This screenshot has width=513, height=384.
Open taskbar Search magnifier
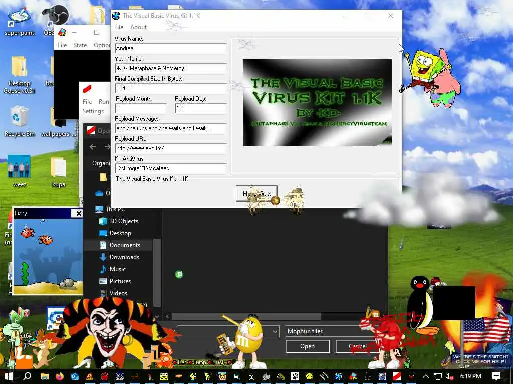coord(28,376)
